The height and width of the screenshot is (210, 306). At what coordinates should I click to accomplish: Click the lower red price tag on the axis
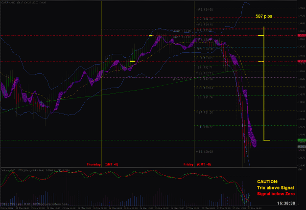pos(302,61)
